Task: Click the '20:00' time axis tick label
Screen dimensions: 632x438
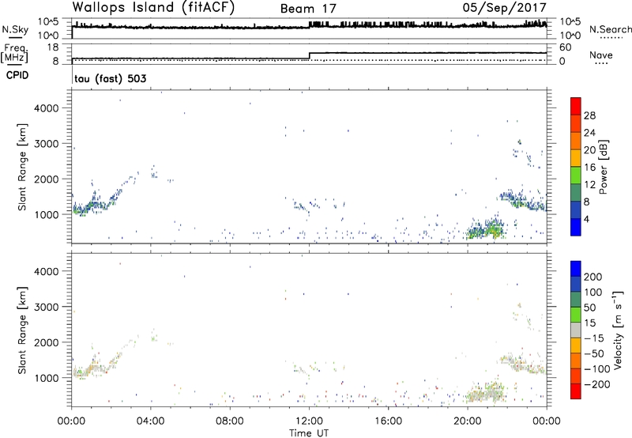Action: click(468, 421)
